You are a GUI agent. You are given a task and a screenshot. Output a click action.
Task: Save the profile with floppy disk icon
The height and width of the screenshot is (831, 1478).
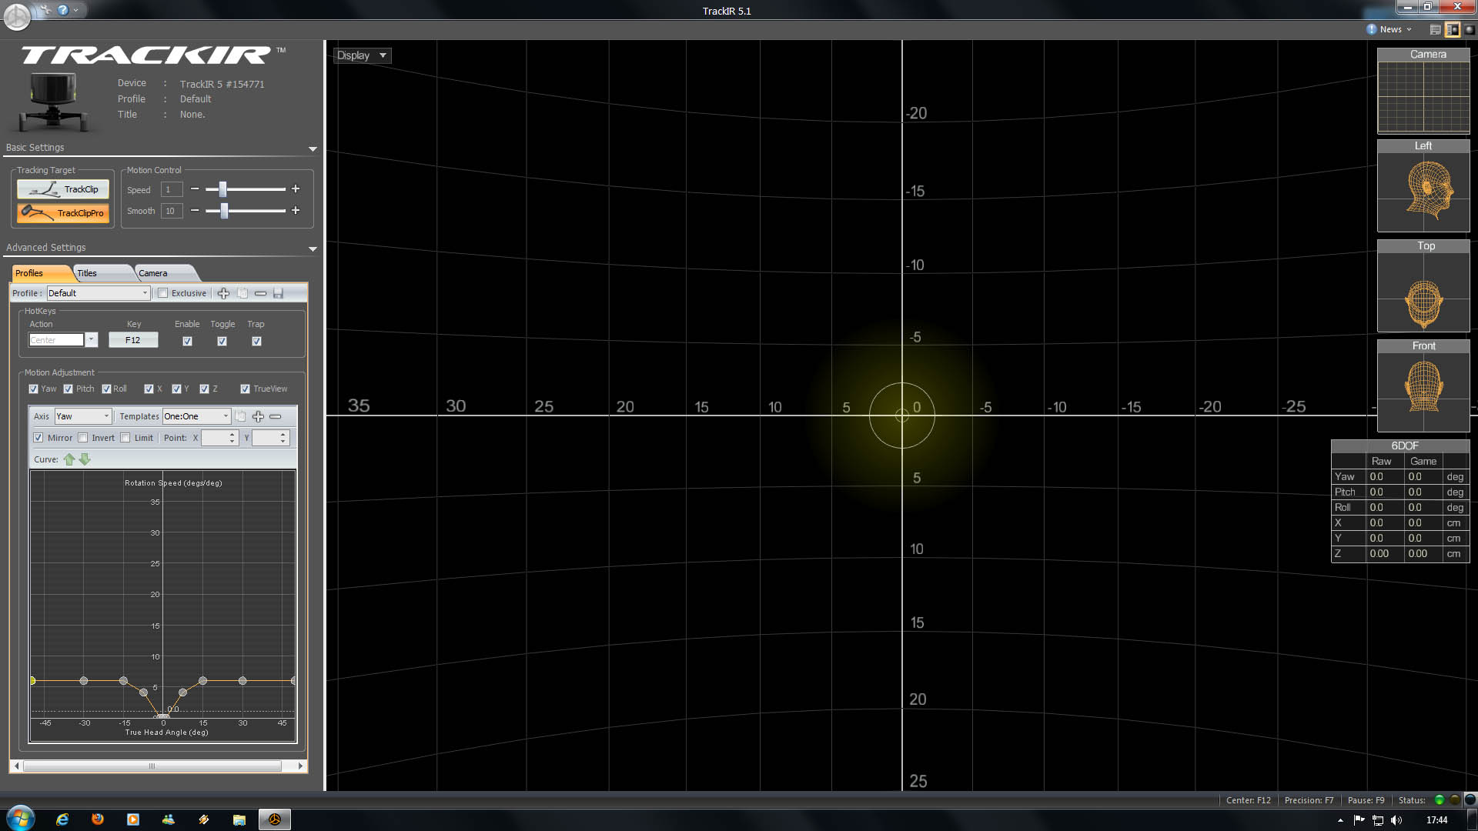click(x=279, y=293)
